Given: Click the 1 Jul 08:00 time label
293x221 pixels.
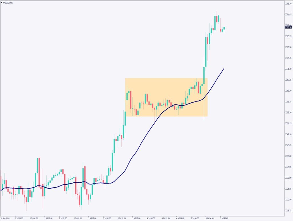Looking at the screenshot, I should coord(34,218).
